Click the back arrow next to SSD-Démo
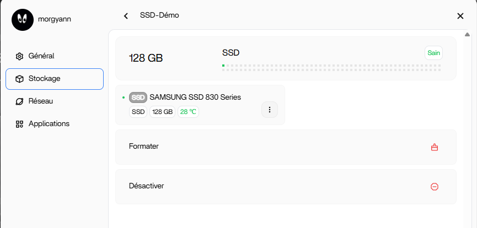The image size is (477, 228). [x=126, y=16]
